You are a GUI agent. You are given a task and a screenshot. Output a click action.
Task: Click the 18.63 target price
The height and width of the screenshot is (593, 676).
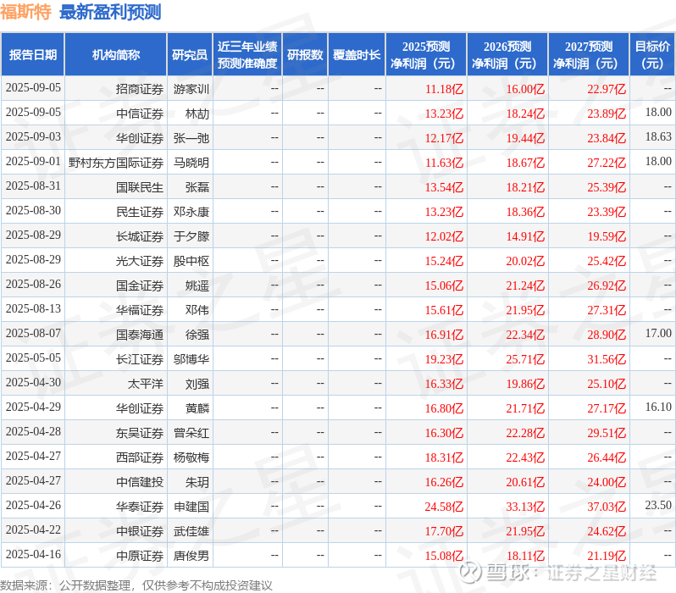[x=658, y=136]
